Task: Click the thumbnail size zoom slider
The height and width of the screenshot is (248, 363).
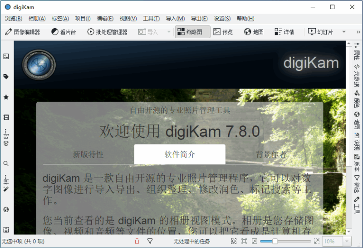Action: pos(285,241)
